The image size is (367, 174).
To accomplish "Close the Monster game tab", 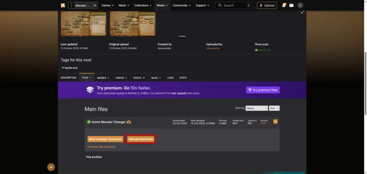I will pos(95,5).
